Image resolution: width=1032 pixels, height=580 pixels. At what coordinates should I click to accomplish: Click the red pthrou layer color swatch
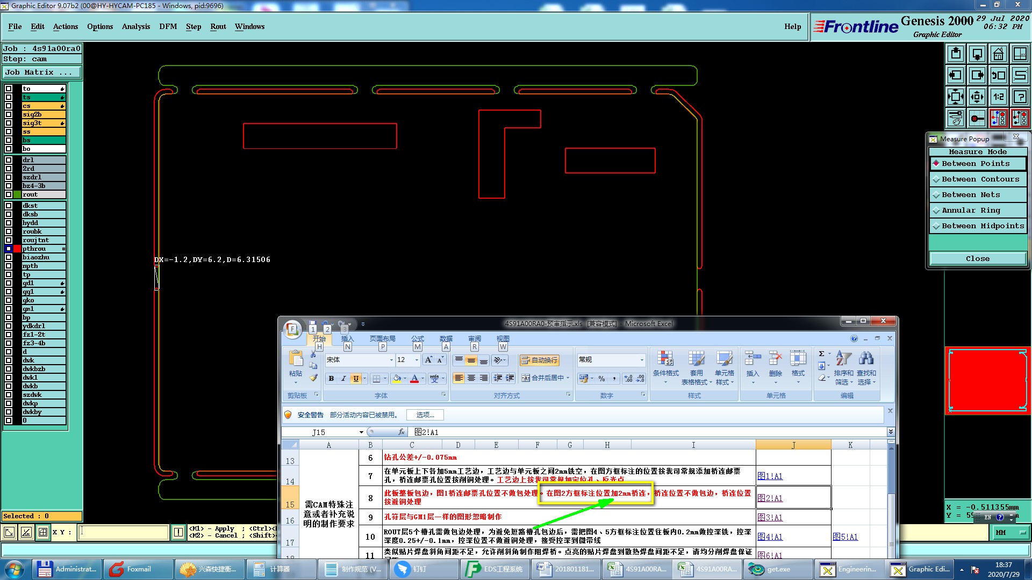17,249
